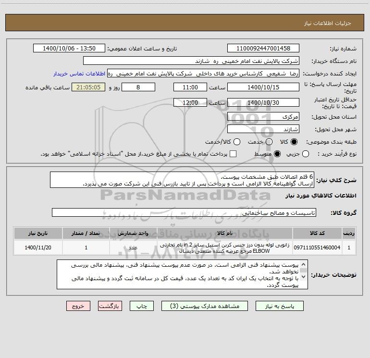Click item code 0971110551460004 cell
This screenshot has width=370, height=358.
317,247
